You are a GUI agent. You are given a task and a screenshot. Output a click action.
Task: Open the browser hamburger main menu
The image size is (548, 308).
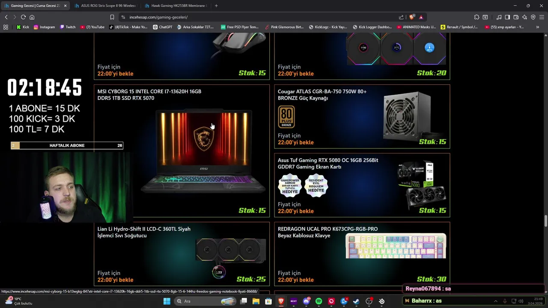pyautogui.click(x=542, y=17)
